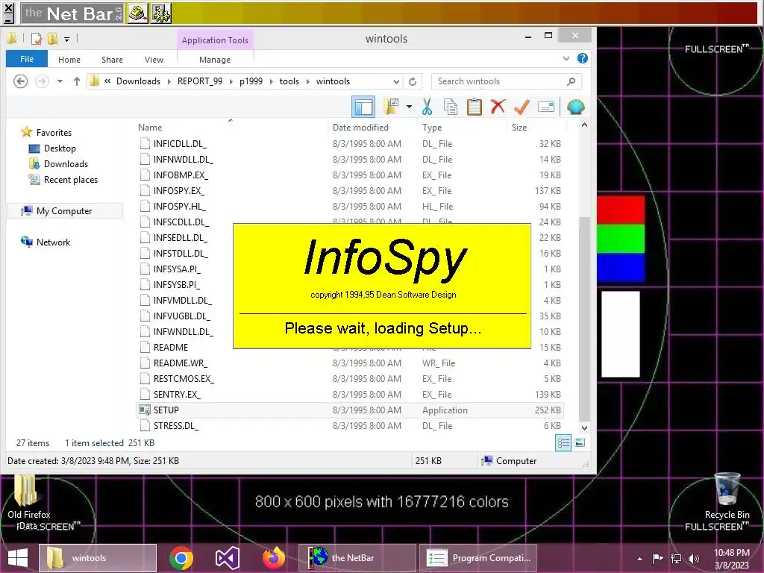Screen dimensions: 764x573
Task: Switch to the NetBar taskbar button
Action: point(357,558)
